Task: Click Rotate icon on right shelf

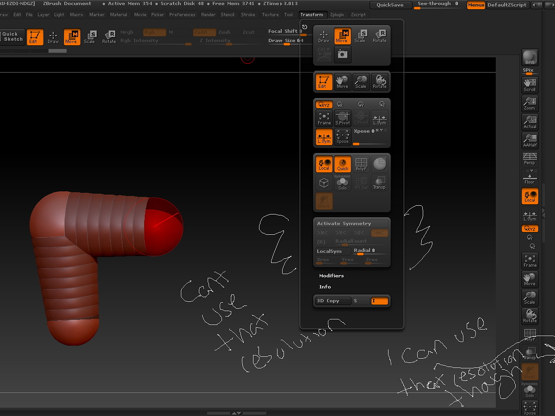Action: tap(530, 316)
